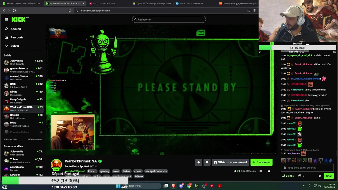Click the escapefromtarkov tag
Viewport: 338px width, 190px height.
pos(156,171)
